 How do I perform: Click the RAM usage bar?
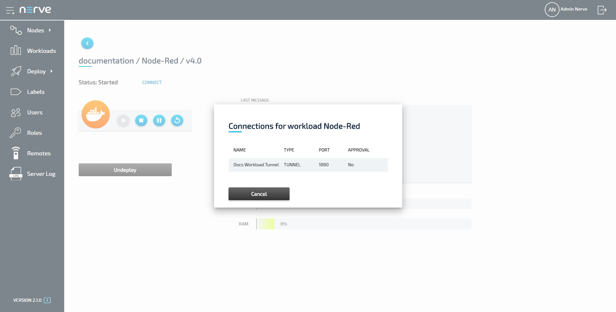tap(364, 224)
